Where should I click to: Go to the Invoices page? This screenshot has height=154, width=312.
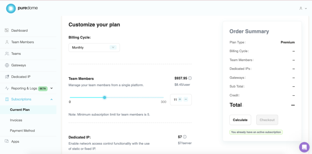click(x=16, y=120)
